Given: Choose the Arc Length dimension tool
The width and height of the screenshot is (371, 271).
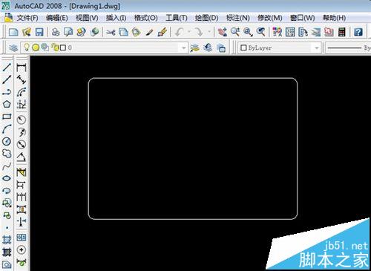Looking at the screenshot, I should pos(22,92).
